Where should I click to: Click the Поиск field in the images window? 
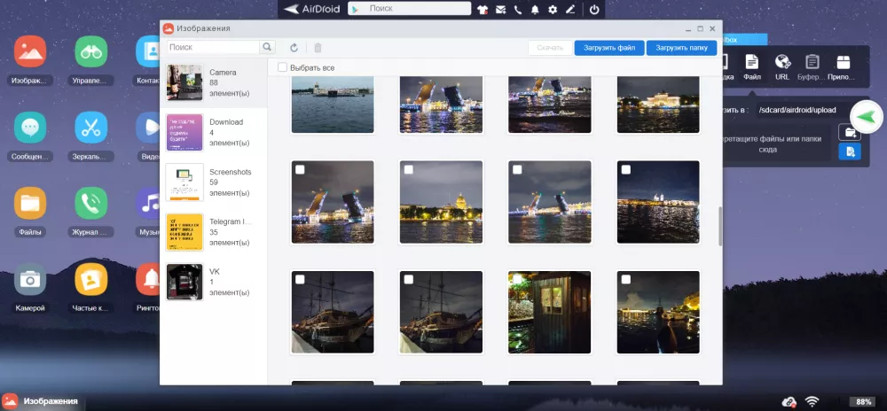point(213,47)
